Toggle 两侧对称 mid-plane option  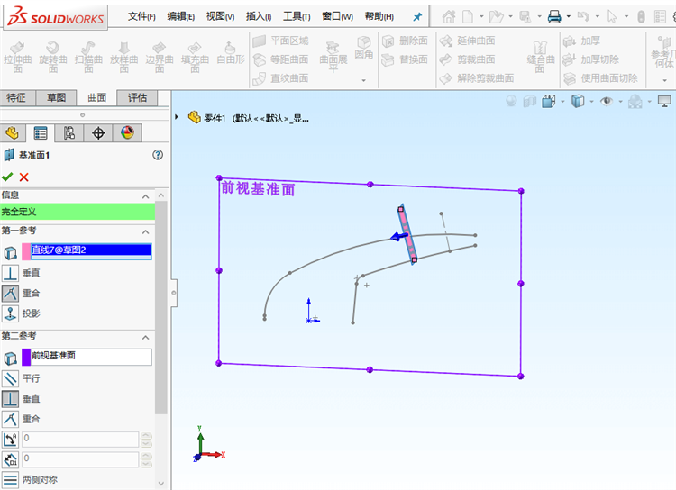[10, 480]
